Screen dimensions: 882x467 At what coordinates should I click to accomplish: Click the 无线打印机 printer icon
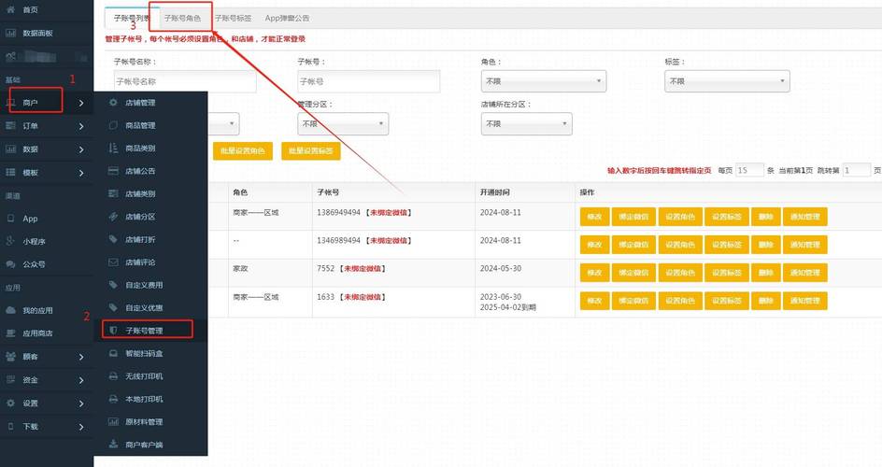[113, 376]
